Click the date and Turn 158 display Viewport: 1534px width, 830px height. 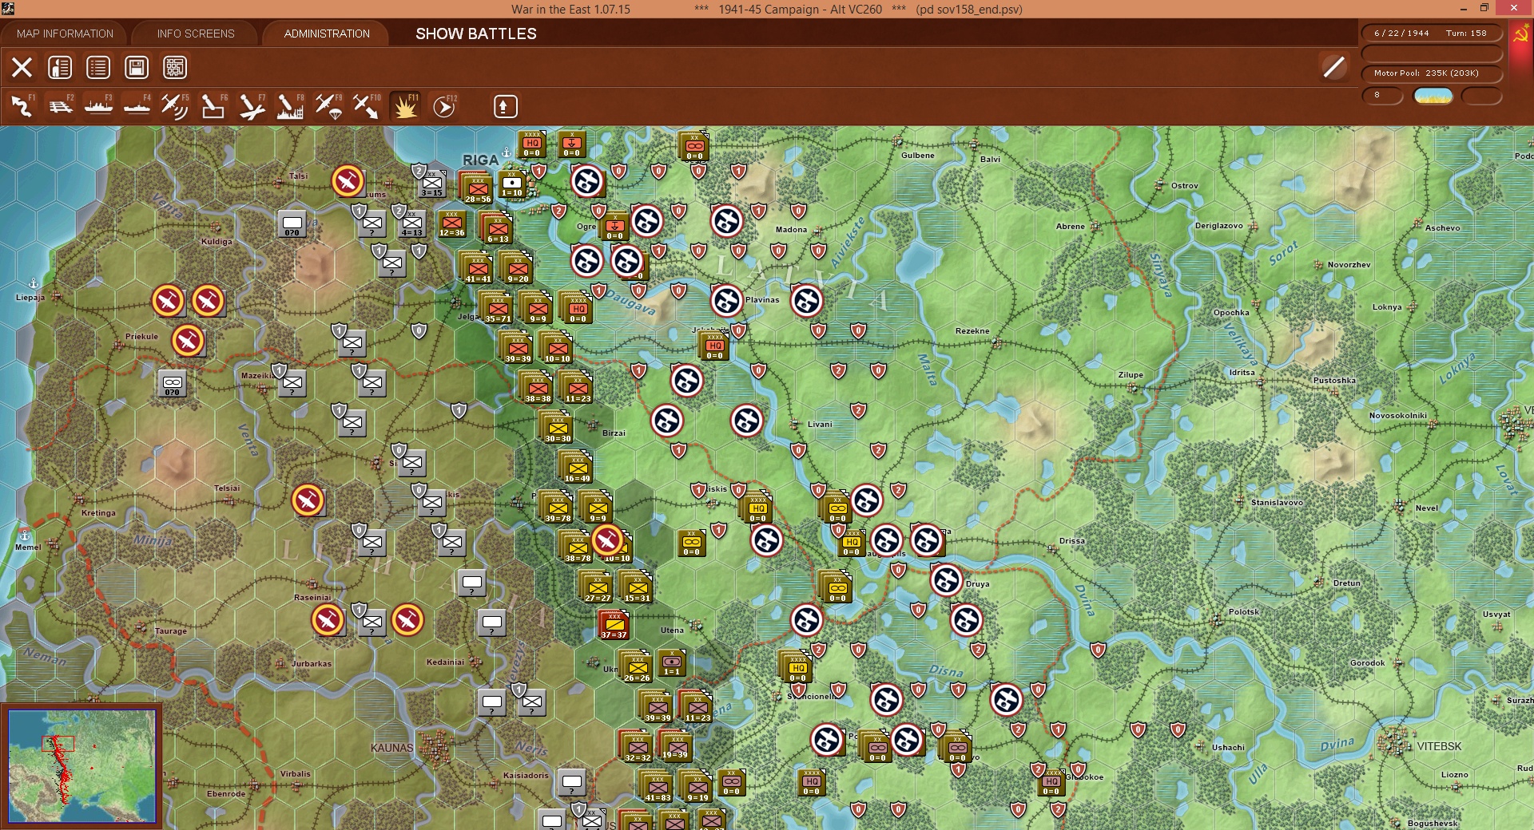[x=1430, y=34]
